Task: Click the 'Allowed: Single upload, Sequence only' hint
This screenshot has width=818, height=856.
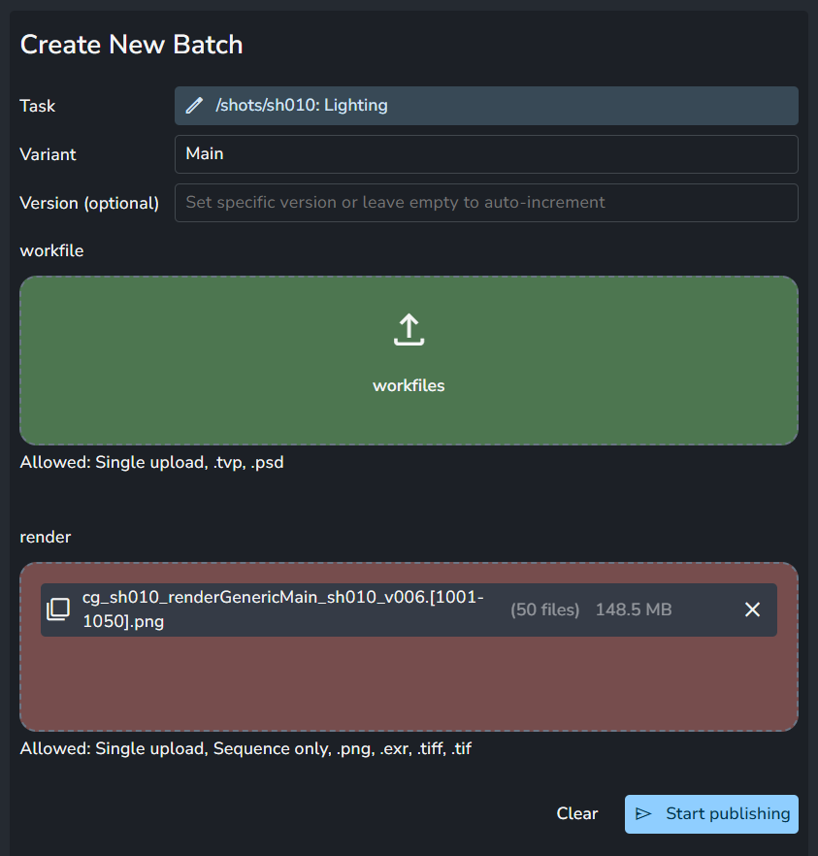Action: tap(245, 749)
